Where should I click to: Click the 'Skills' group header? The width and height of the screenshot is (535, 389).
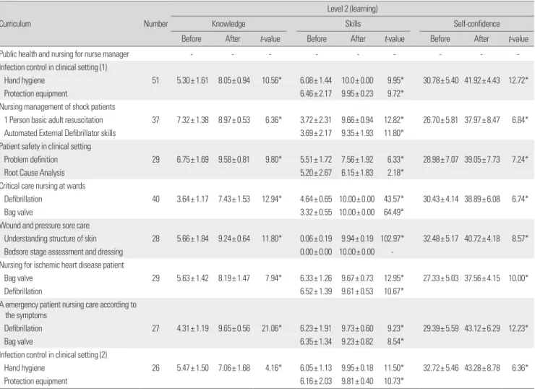(353, 24)
